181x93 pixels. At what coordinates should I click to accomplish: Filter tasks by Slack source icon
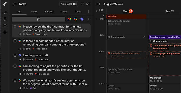tap(75, 19)
